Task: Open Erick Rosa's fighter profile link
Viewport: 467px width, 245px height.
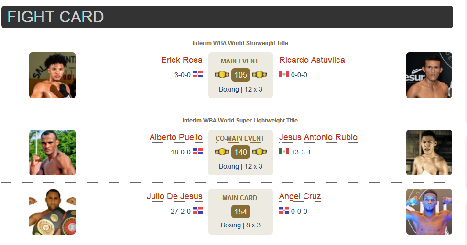Action: click(x=182, y=60)
